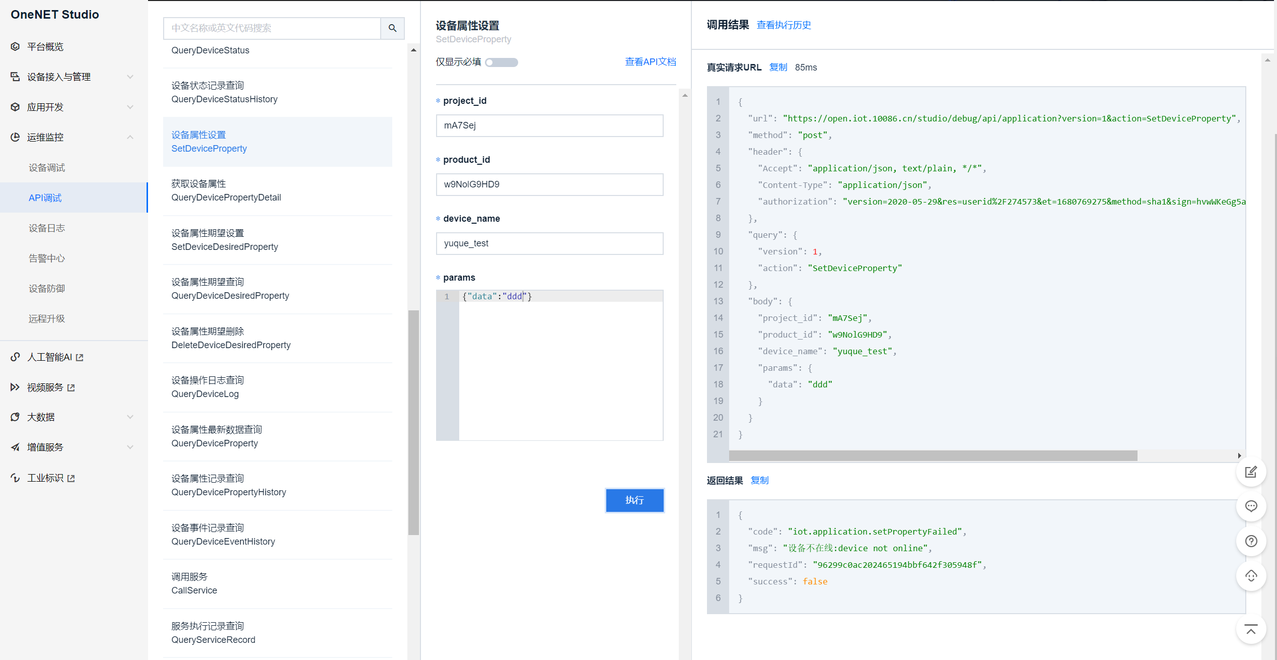1277x660 pixels.
Task: Click the request JSON horizontal scrollbar
Action: point(933,456)
